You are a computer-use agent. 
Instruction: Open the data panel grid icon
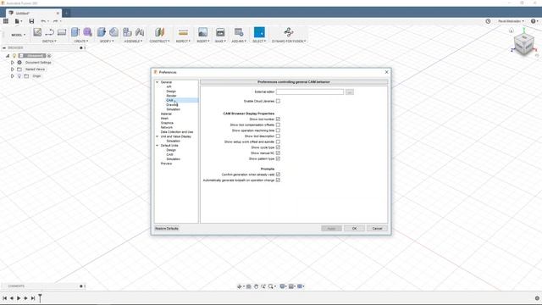[6, 21]
